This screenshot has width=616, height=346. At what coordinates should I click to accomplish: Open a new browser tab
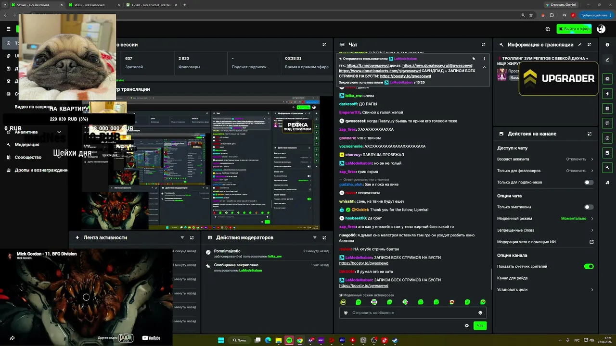pos(185,5)
